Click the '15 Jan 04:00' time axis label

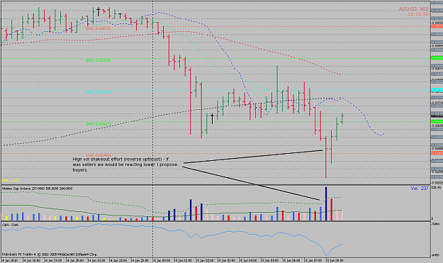(x=248, y=260)
